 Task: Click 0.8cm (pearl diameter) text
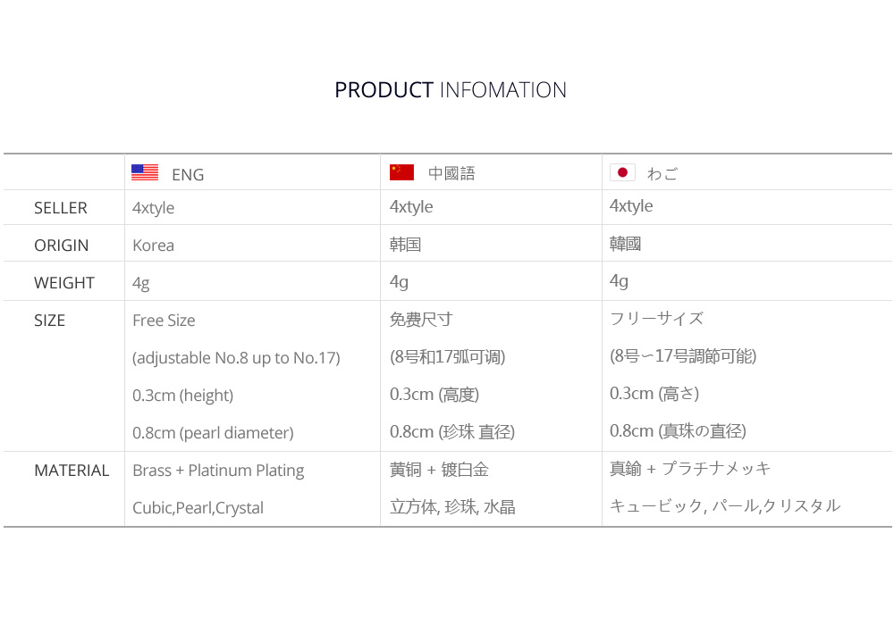click(x=214, y=433)
